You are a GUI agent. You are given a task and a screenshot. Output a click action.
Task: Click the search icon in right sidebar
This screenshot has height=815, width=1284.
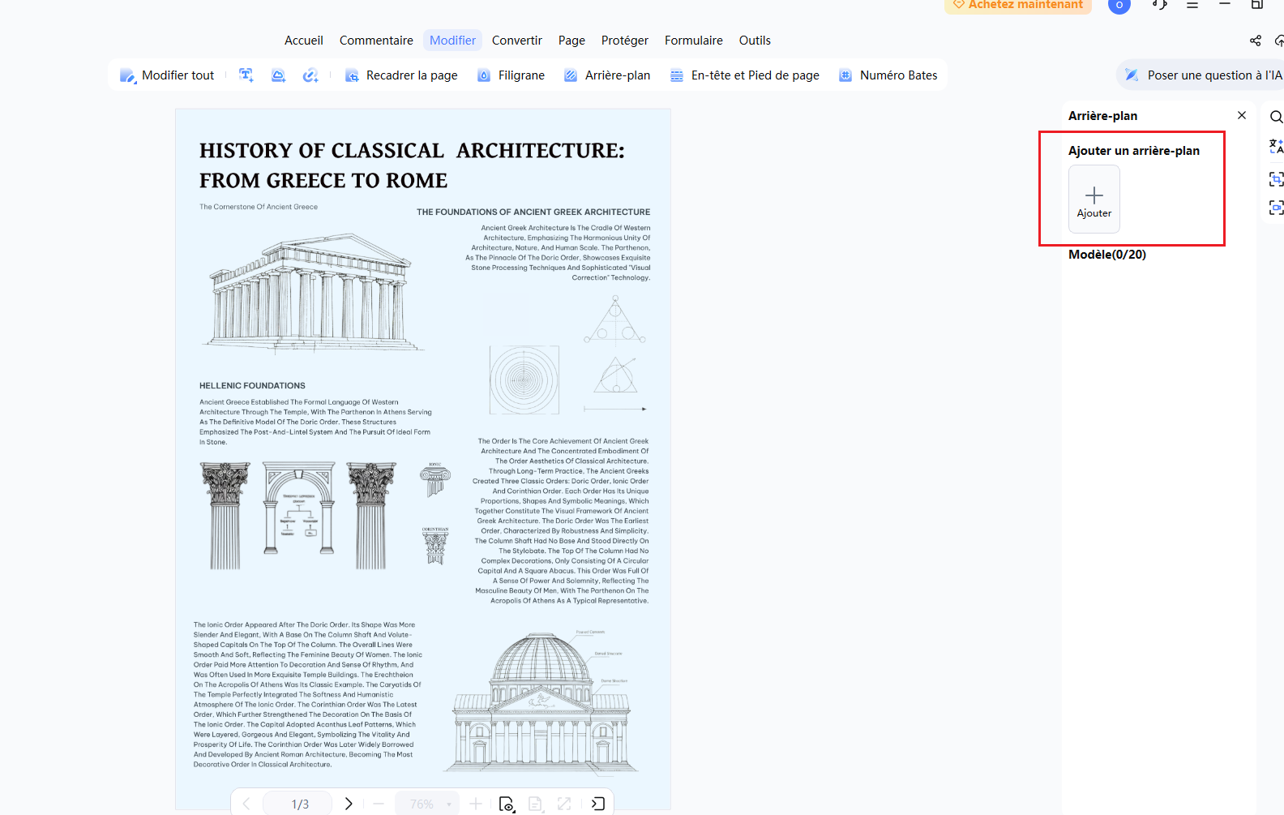pos(1276,117)
